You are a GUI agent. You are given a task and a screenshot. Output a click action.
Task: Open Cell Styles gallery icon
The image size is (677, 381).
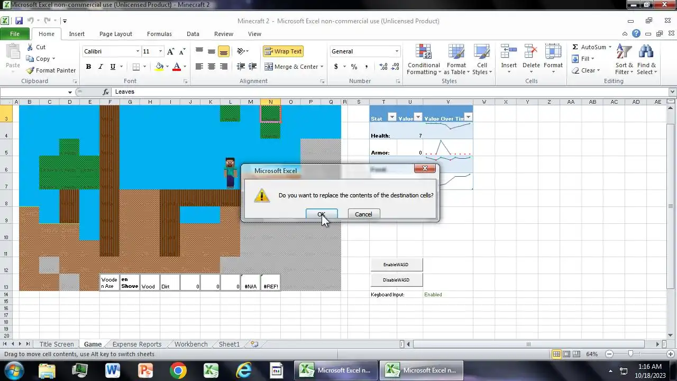point(481,52)
